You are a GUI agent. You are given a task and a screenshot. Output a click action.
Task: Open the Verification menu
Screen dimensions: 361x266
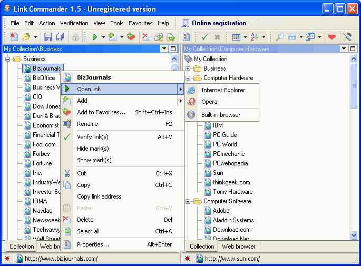click(74, 23)
